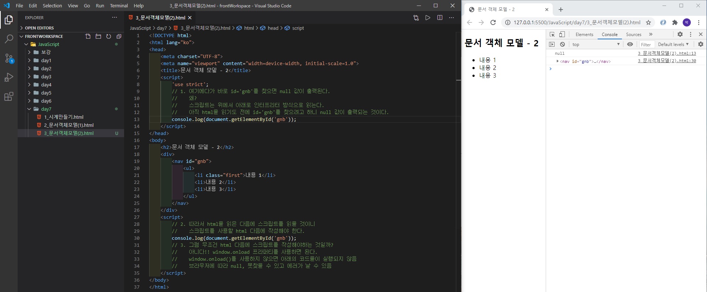Open the Extensions view
The height and width of the screenshot is (292, 707).
point(9,96)
